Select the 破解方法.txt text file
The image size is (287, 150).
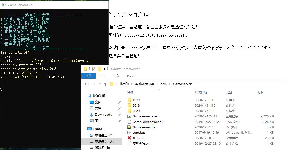[141, 144]
